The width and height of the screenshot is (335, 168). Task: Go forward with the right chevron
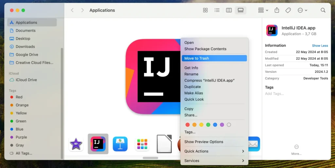pos(82,10)
